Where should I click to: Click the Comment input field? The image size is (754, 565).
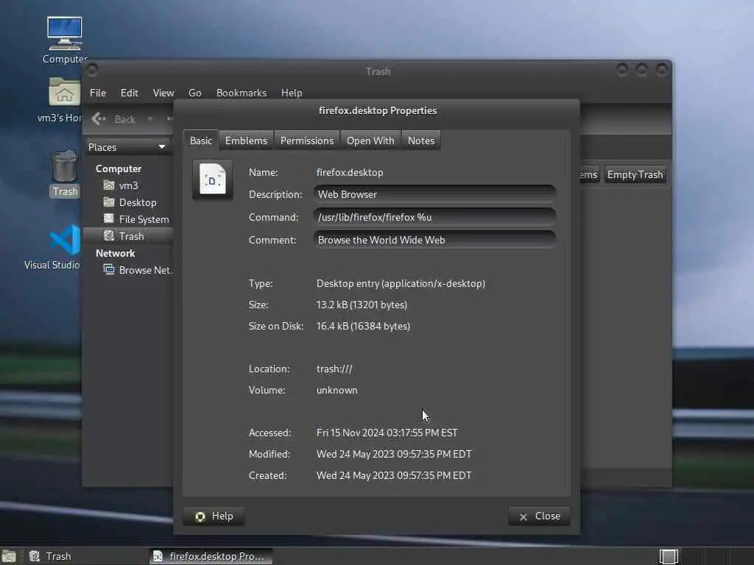point(434,240)
